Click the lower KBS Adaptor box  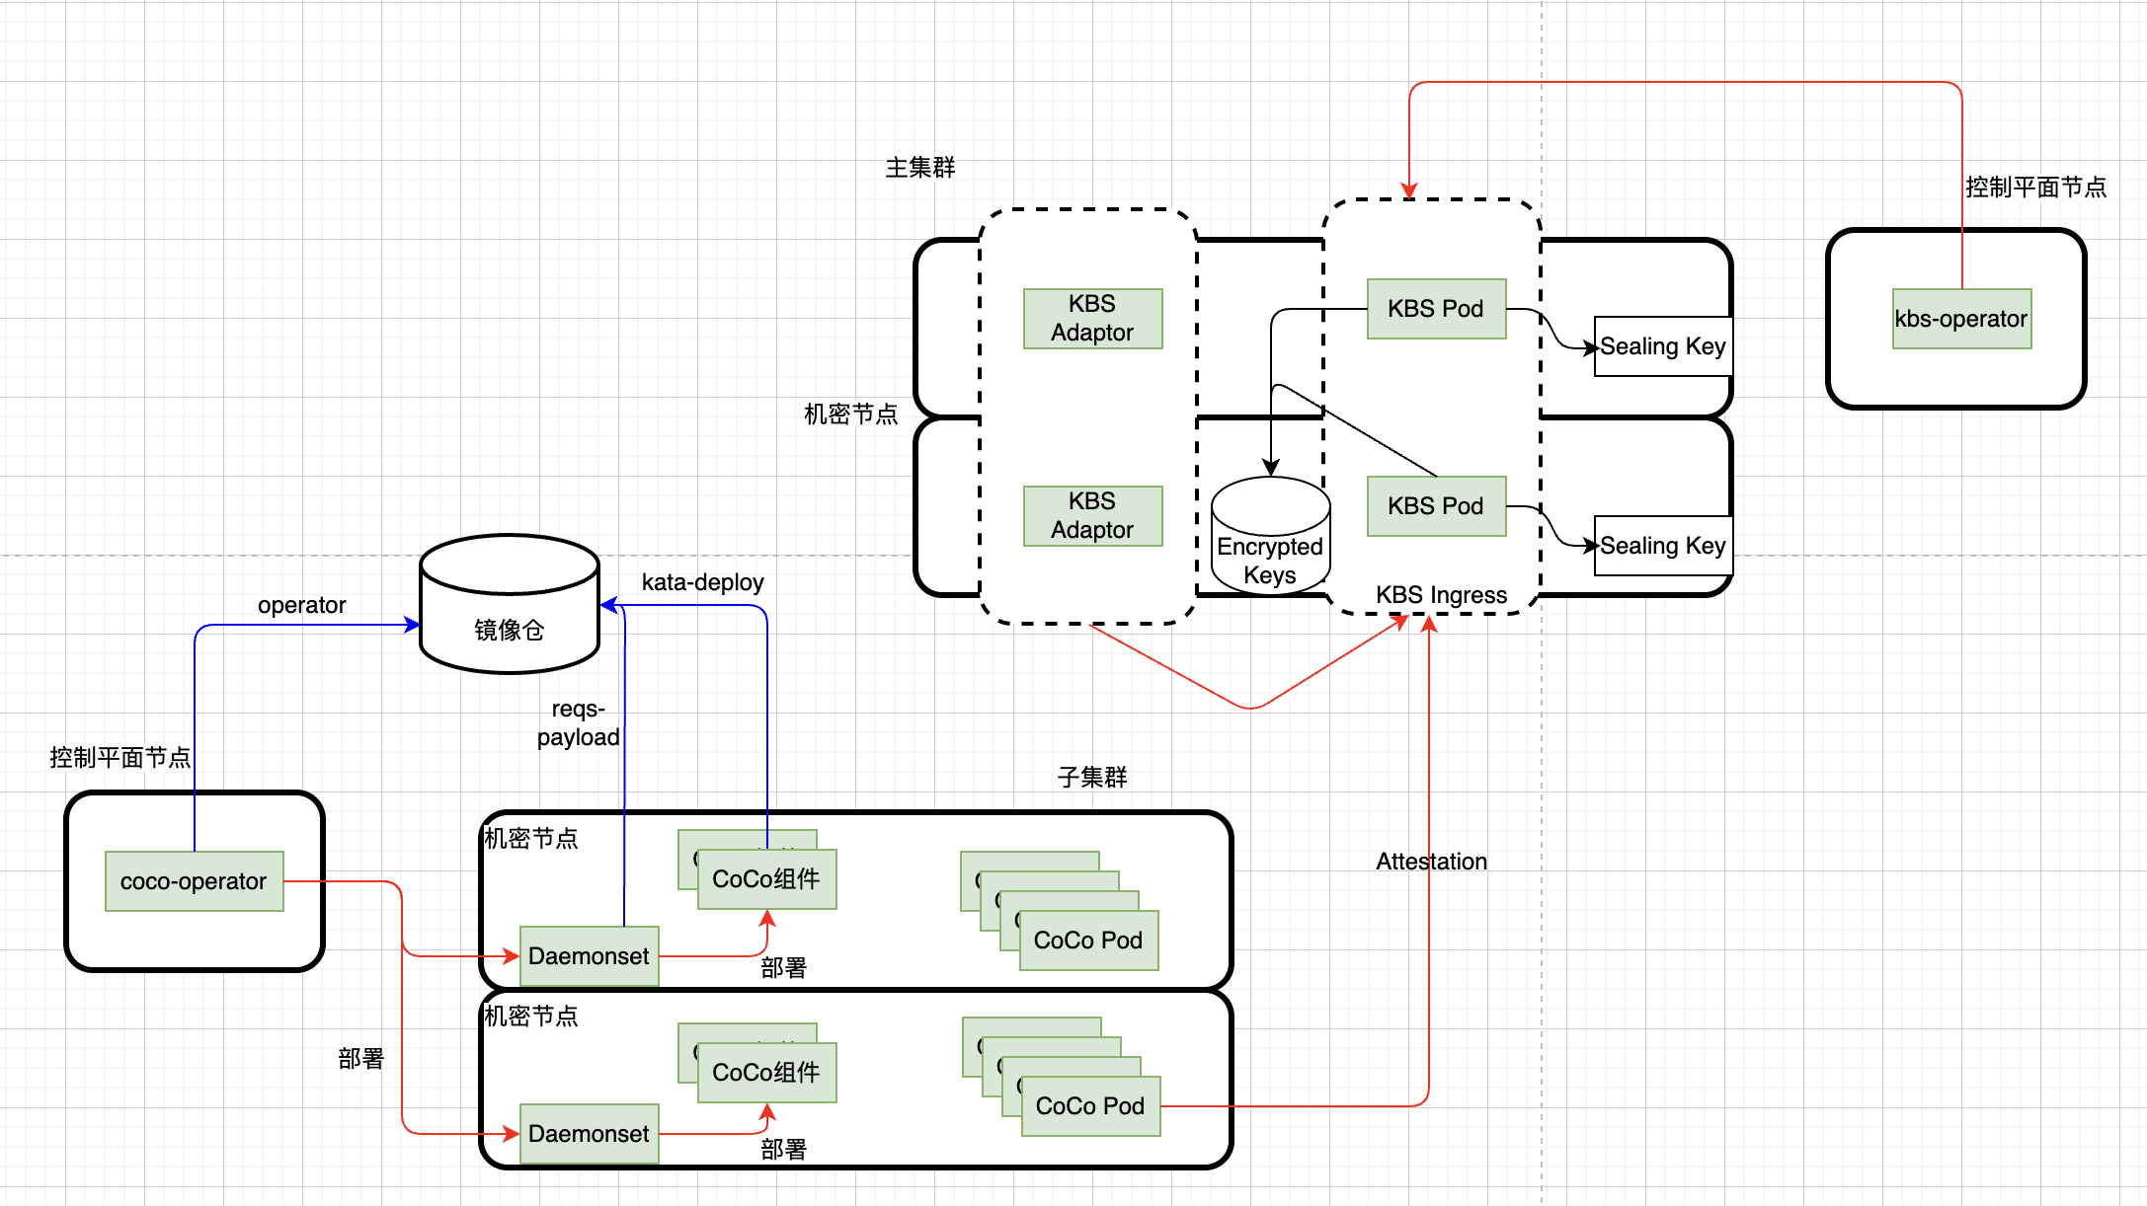(x=1092, y=515)
